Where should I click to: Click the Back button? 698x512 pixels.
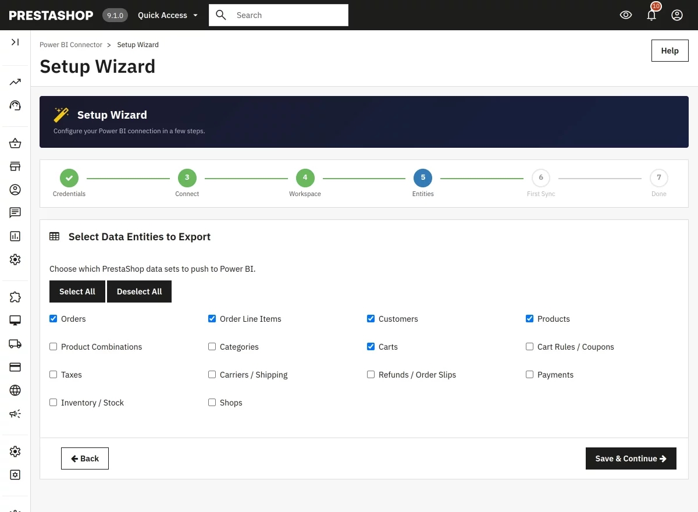pos(85,458)
